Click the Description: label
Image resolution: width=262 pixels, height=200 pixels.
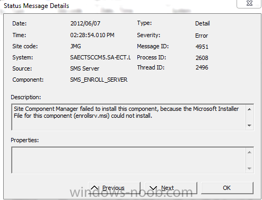tap(26, 97)
